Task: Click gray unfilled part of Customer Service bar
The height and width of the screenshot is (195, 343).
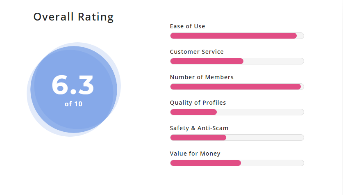Action: point(273,61)
